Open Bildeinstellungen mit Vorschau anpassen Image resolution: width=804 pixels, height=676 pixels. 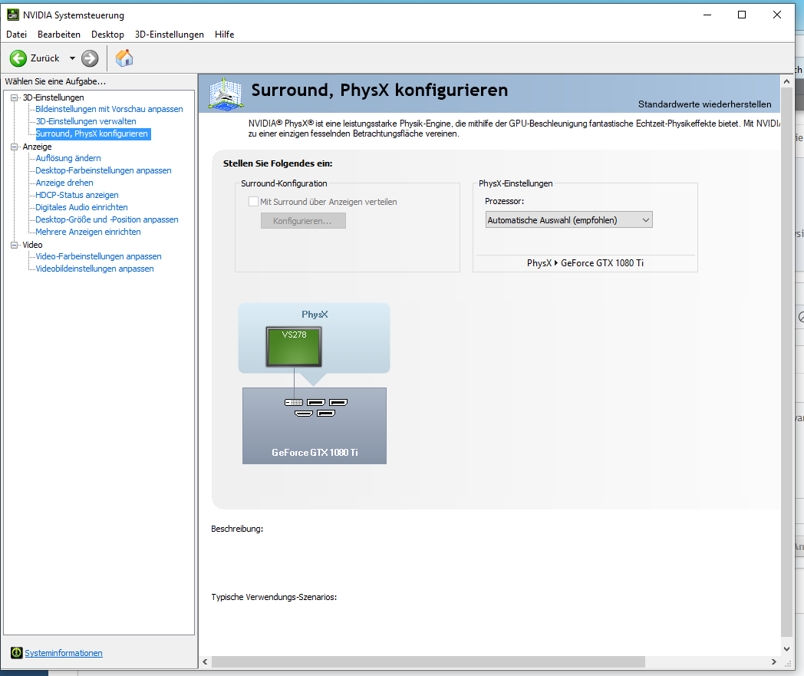[109, 109]
